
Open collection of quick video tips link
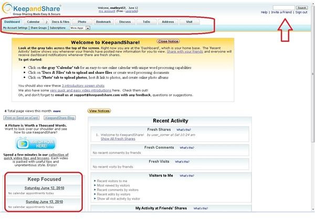[36, 157]
